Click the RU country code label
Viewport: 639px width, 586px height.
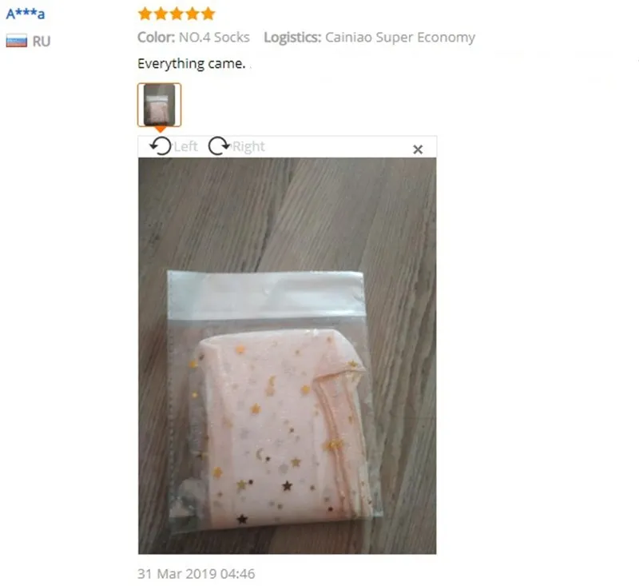click(x=42, y=42)
